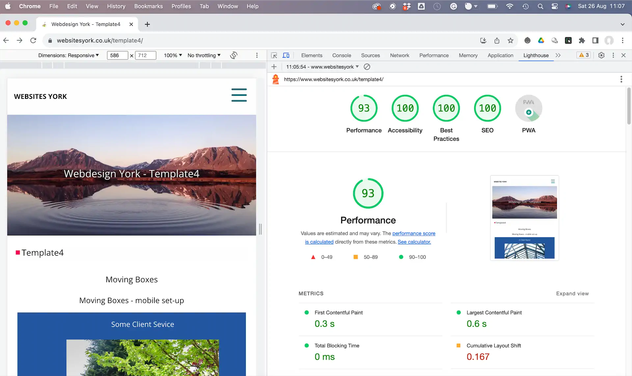This screenshot has width=632, height=376.
Task: Switch to the Memory tab
Action: click(x=468, y=55)
